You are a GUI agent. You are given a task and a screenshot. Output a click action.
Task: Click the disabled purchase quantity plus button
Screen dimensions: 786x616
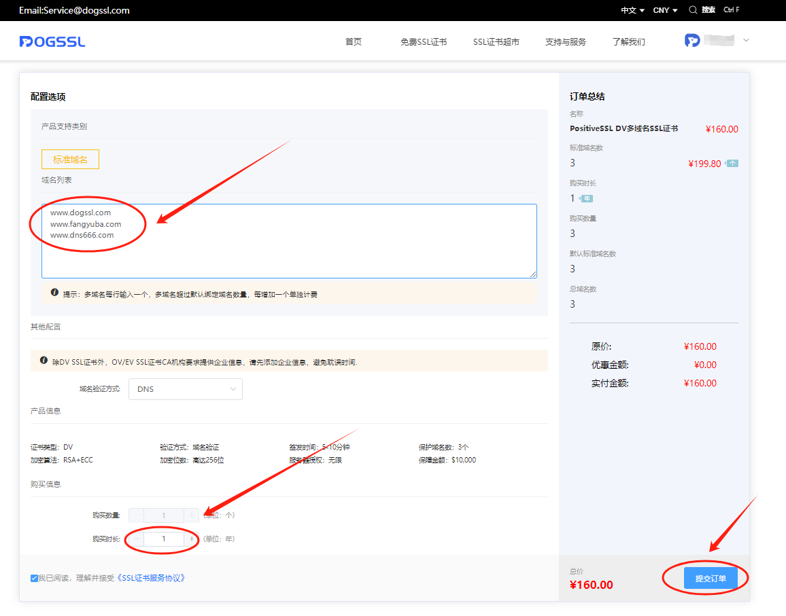point(192,515)
